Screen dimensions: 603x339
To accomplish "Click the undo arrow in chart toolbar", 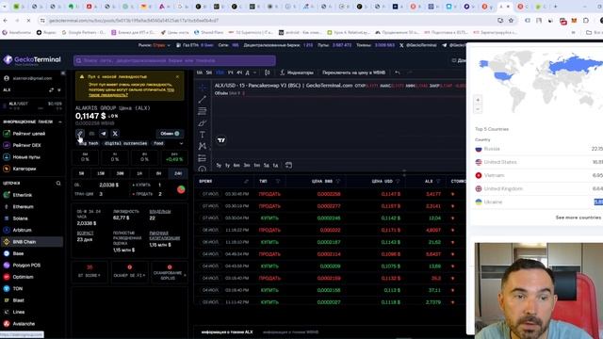I will (x=398, y=73).
